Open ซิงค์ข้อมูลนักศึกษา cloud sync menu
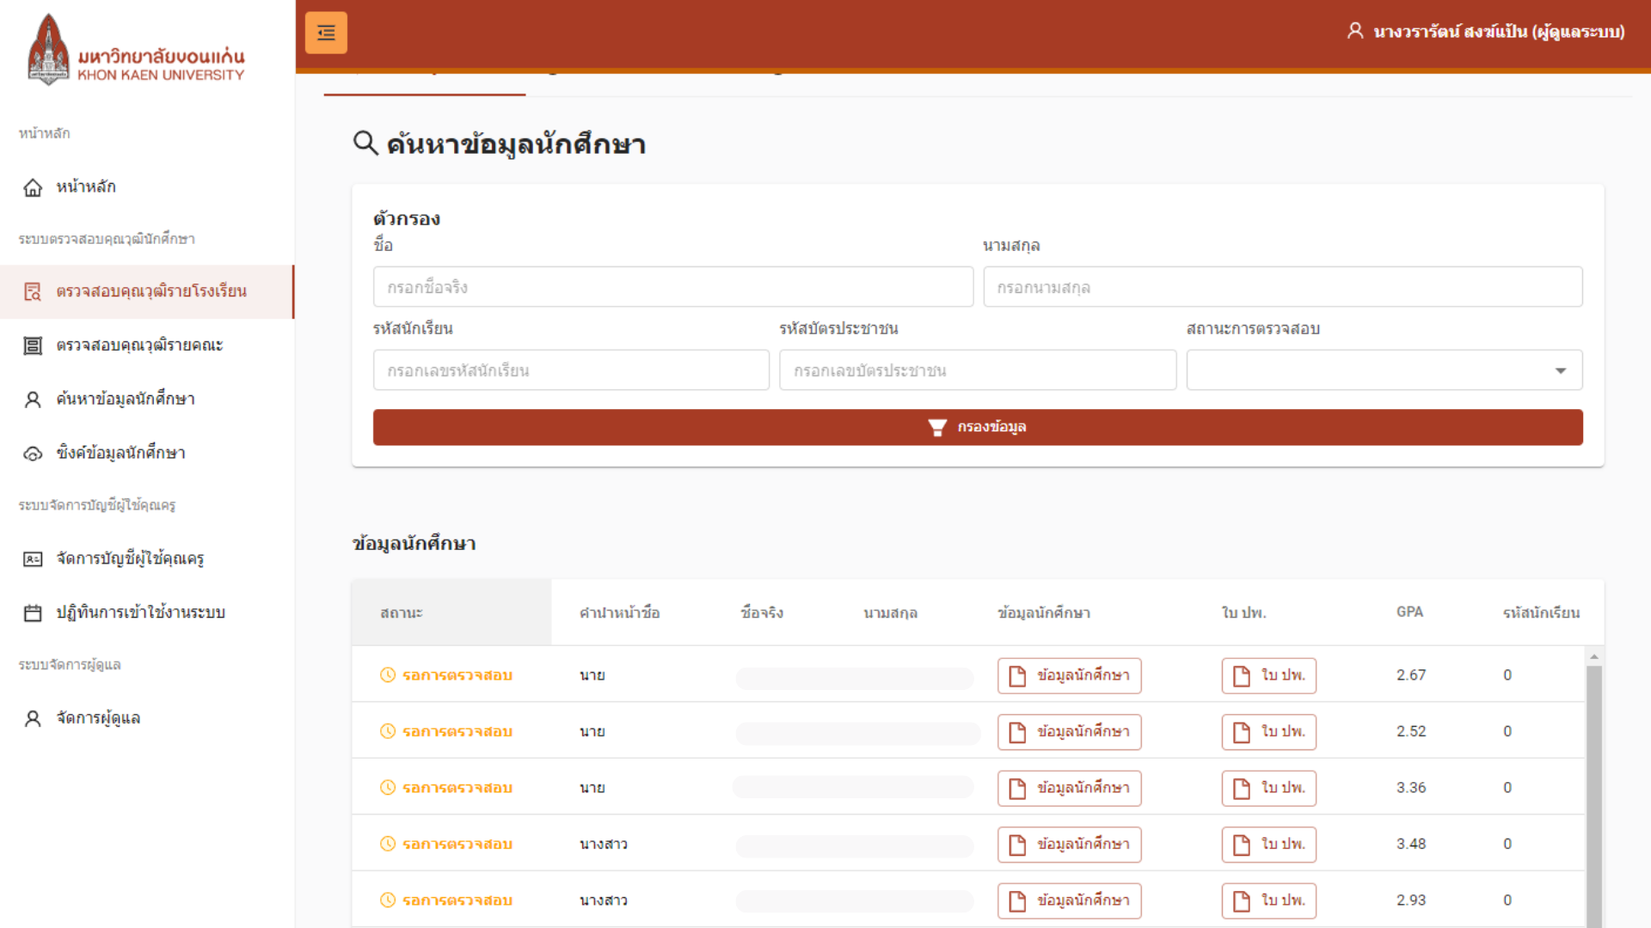Viewport: 1651px width, 928px height. [120, 453]
